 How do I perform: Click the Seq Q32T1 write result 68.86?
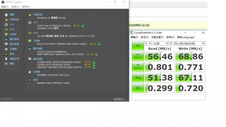(190, 56)
